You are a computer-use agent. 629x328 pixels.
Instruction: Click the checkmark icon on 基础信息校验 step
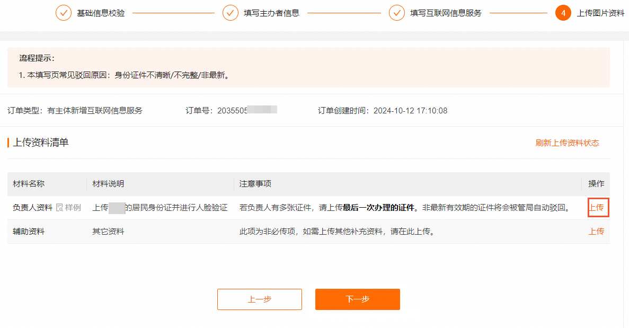click(x=64, y=12)
